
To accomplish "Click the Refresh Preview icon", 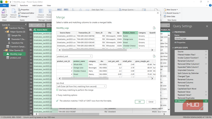I will point(14,11).
